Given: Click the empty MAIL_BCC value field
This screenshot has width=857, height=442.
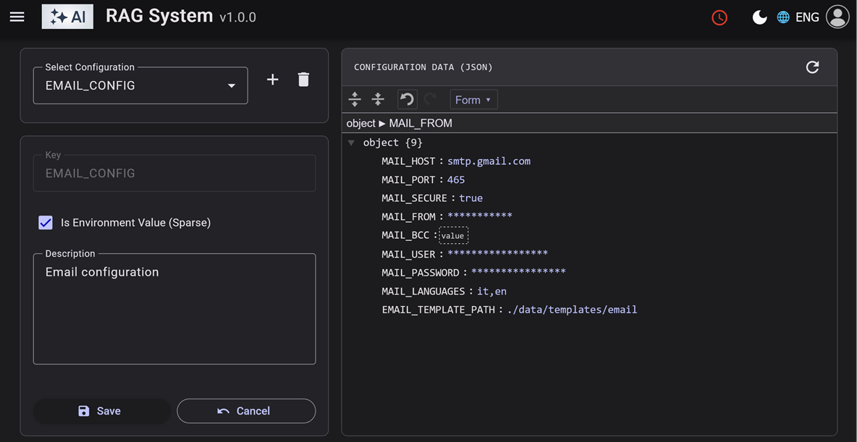Looking at the screenshot, I should coord(454,236).
